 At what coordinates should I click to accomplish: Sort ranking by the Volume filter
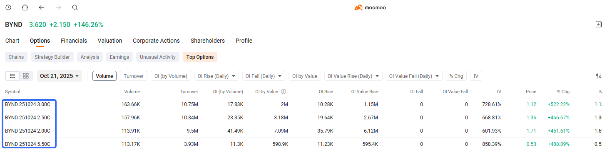tap(104, 76)
